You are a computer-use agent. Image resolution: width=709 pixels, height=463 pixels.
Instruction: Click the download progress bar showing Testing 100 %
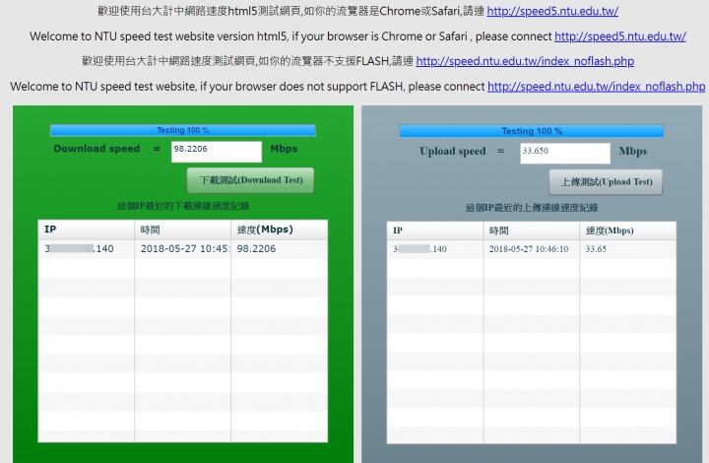(183, 130)
